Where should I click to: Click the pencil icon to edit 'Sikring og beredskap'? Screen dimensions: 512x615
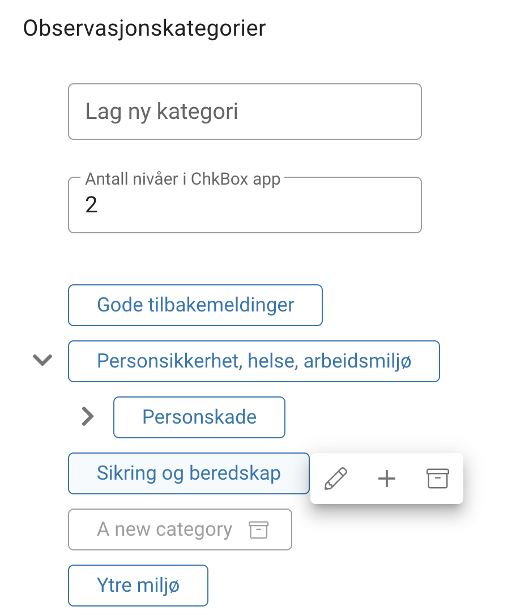(336, 479)
